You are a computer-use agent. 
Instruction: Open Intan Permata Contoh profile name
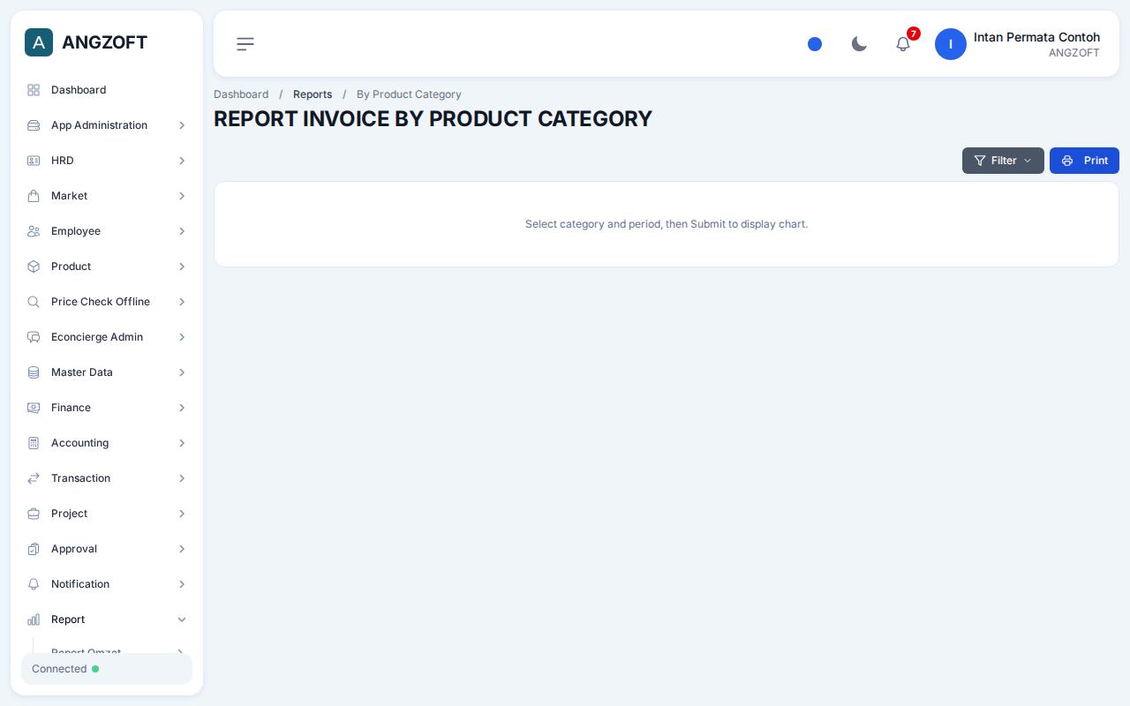(1036, 37)
